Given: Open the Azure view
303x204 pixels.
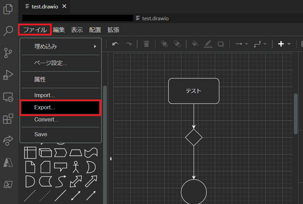Looking at the screenshot, I should tap(8, 162).
